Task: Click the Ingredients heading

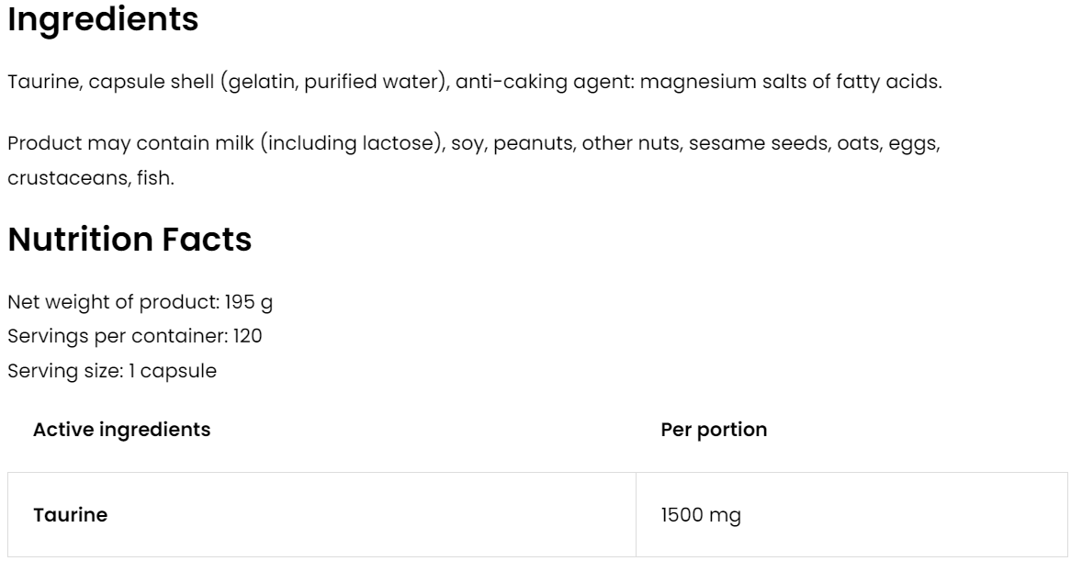Action: click(103, 19)
